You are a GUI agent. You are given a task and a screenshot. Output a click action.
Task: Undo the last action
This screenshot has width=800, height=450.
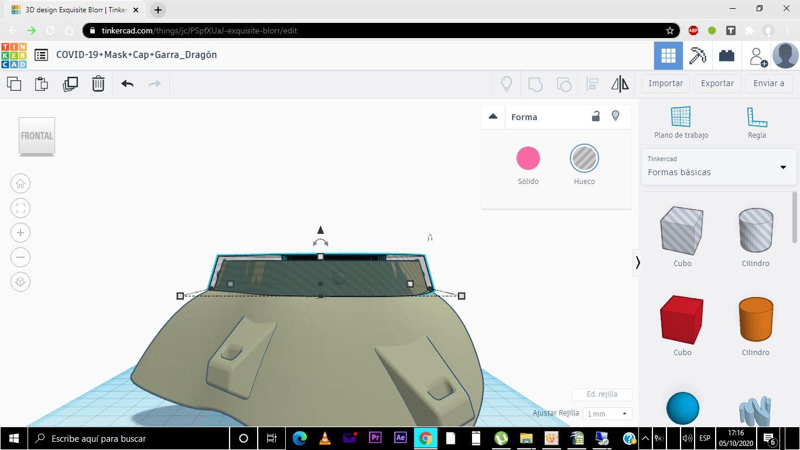(128, 84)
